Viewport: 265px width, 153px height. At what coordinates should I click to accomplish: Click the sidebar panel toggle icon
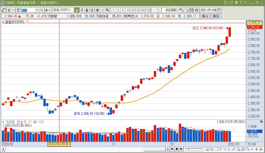[x=4, y=10]
